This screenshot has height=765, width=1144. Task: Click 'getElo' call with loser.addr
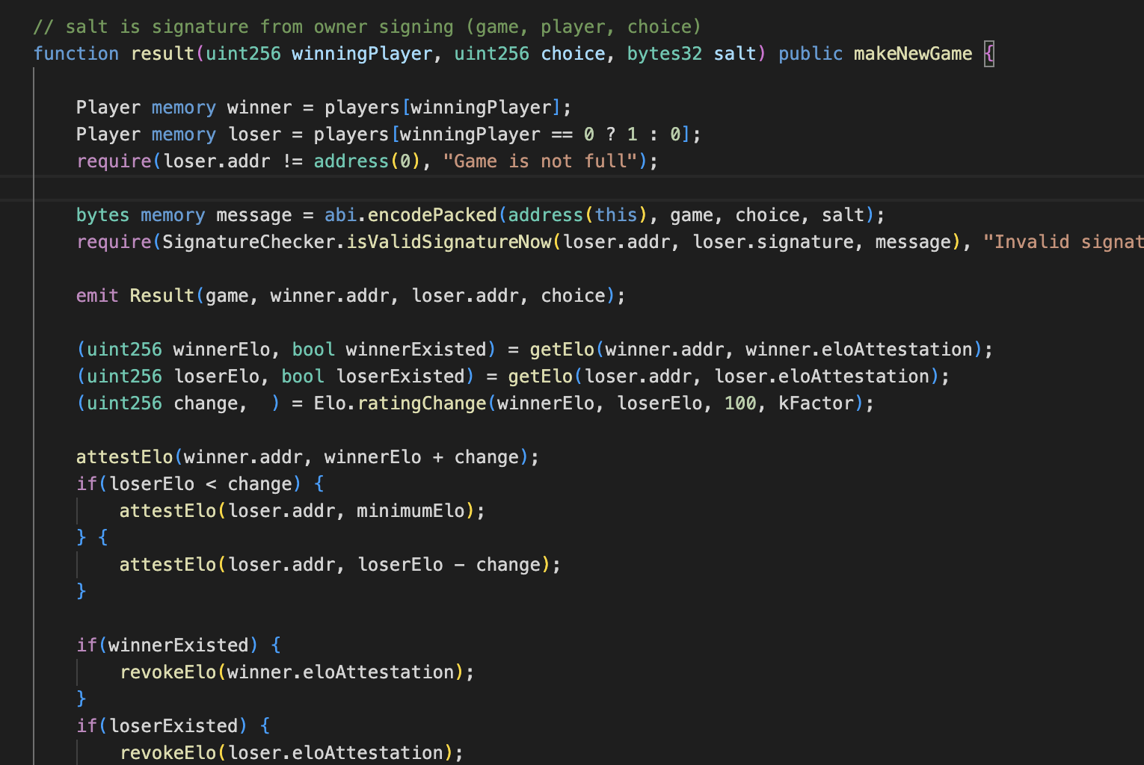(x=540, y=377)
